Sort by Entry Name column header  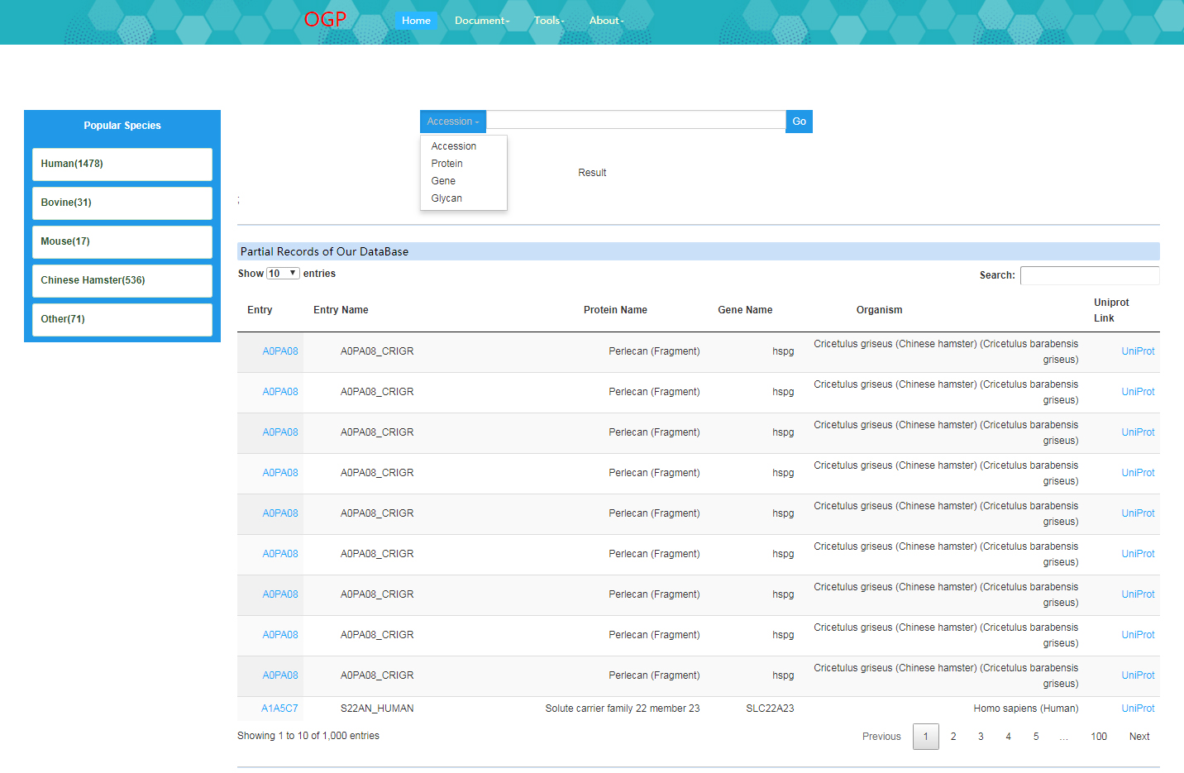(341, 310)
